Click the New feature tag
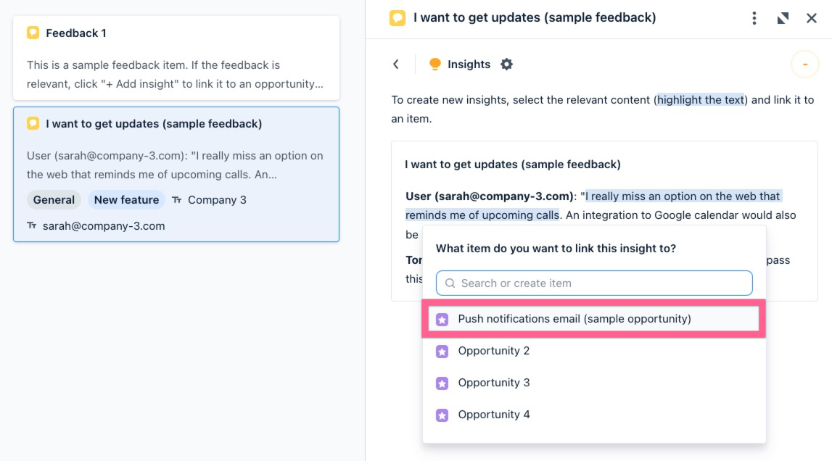The image size is (832, 461). pyautogui.click(x=126, y=200)
